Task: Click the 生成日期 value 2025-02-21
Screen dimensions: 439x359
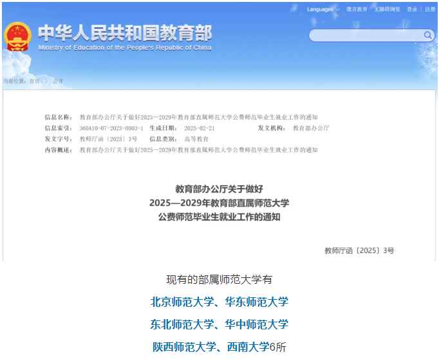Action: coord(199,128)
